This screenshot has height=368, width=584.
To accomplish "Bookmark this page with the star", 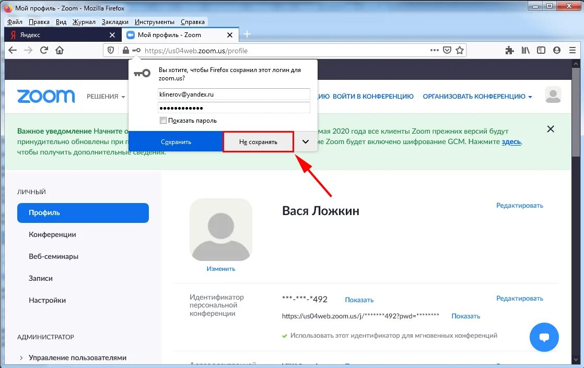I will [460, 50].
